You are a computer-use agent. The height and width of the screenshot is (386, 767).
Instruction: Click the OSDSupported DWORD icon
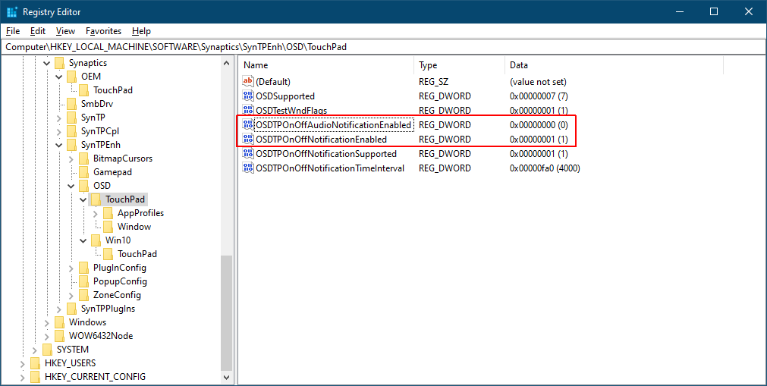coord(248,96)
